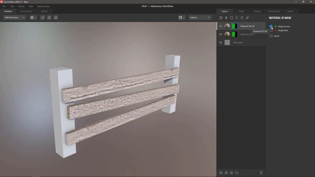The width and height of the screenshot is (315, 177).
Task: Click the Bright Red color swatch
Action: [276, 30]
